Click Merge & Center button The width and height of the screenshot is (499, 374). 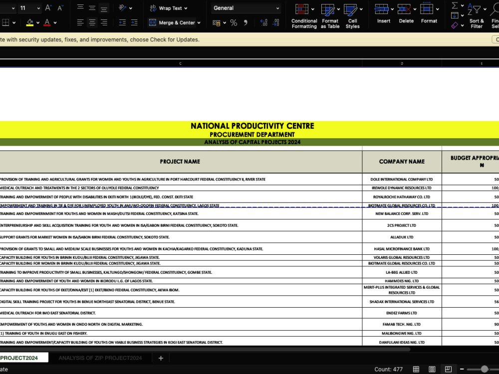172,22
